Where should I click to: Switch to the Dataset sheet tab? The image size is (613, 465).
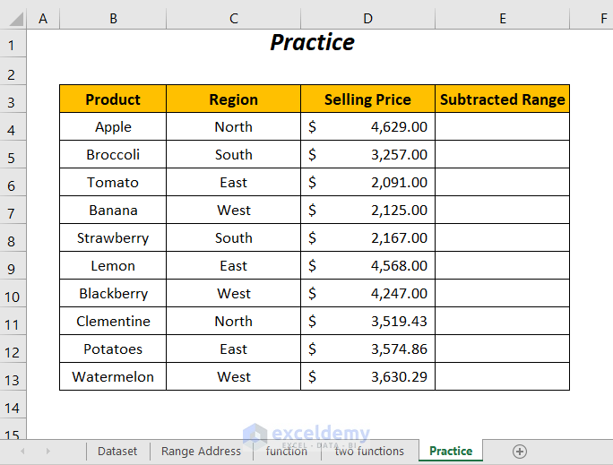point(117,451)
